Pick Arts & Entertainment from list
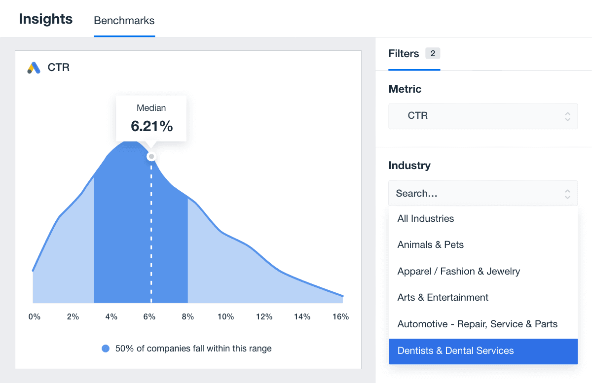592x383 pixels. point(443,298)
